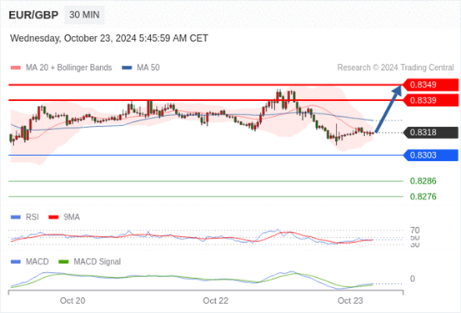
Task: Click the 9MA red legend swatch
Action: 53,217
